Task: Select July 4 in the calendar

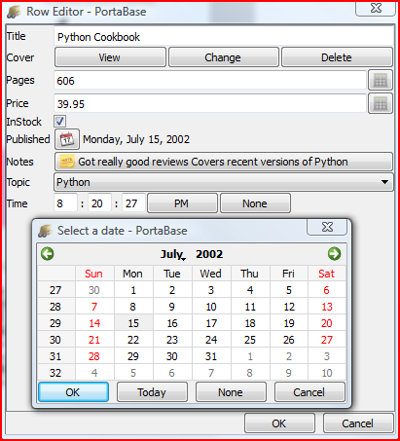Action: point(250,290)
